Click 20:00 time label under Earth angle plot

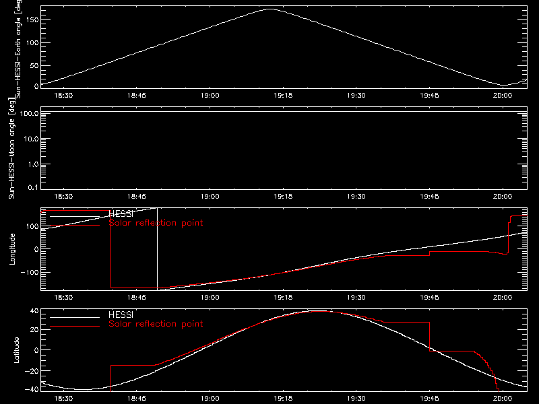pos(503,95)
